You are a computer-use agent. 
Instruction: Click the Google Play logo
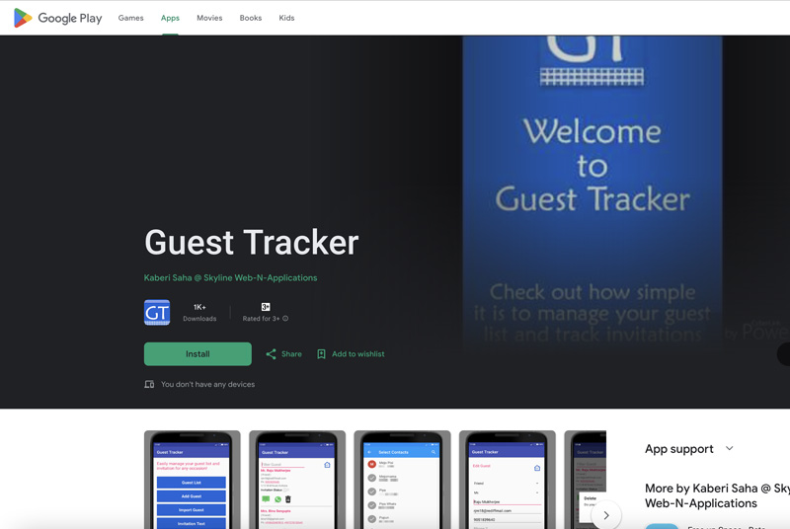click(58, 18)
